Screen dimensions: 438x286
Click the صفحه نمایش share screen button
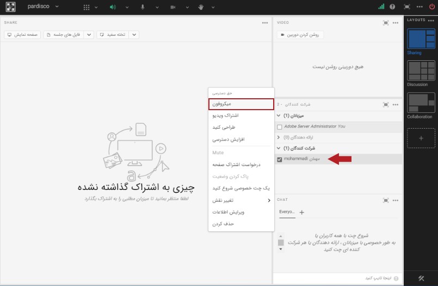tap(22, 35)
